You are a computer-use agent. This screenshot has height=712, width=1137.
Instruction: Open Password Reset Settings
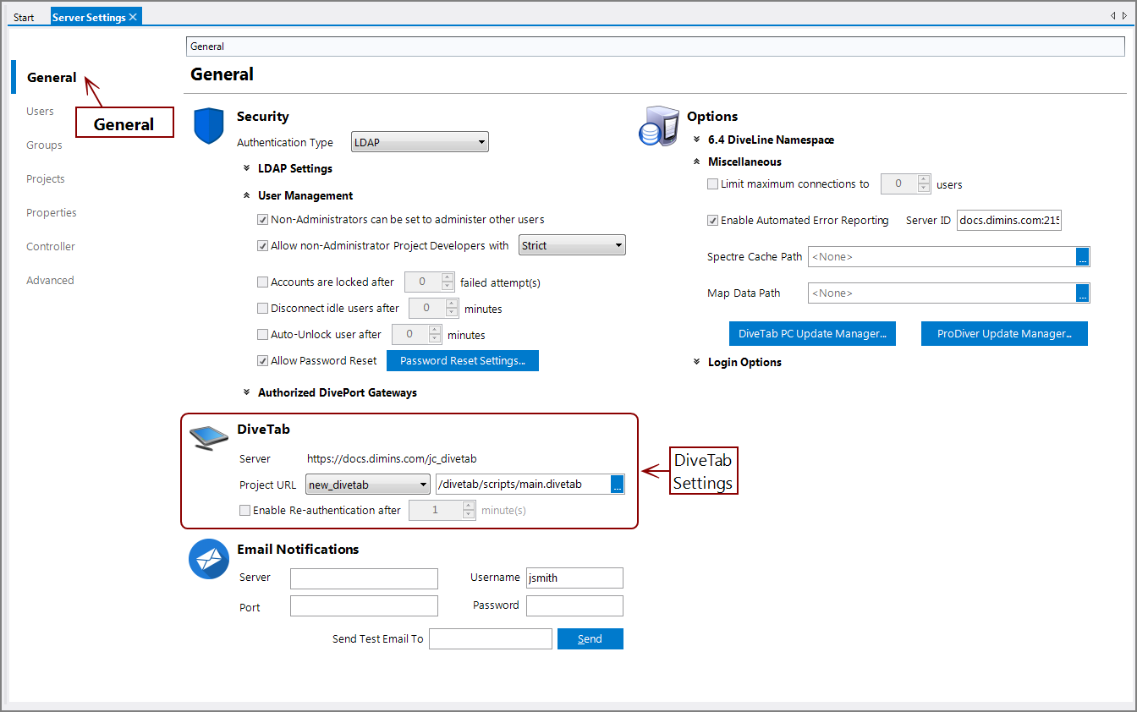[462, 361]
